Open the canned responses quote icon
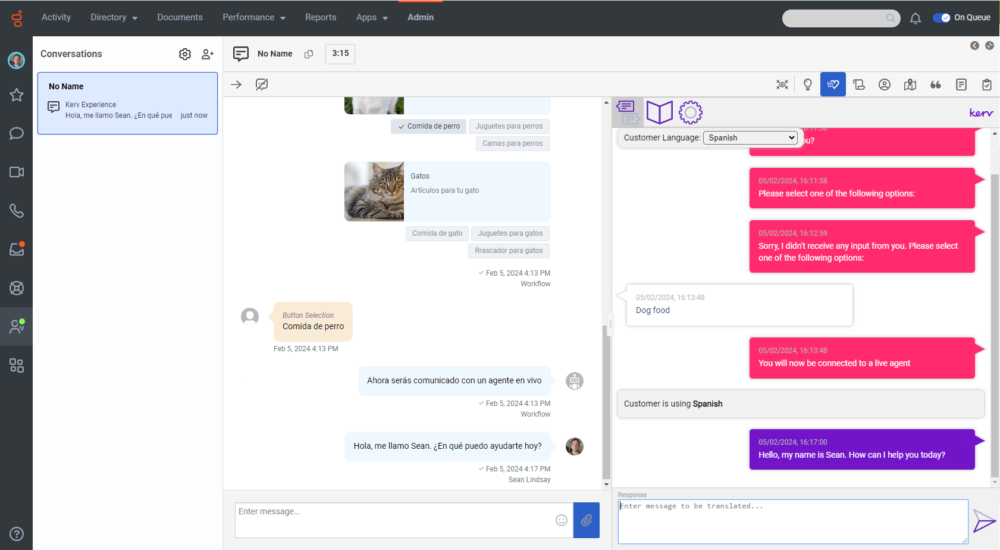 [x=935, y=85]
